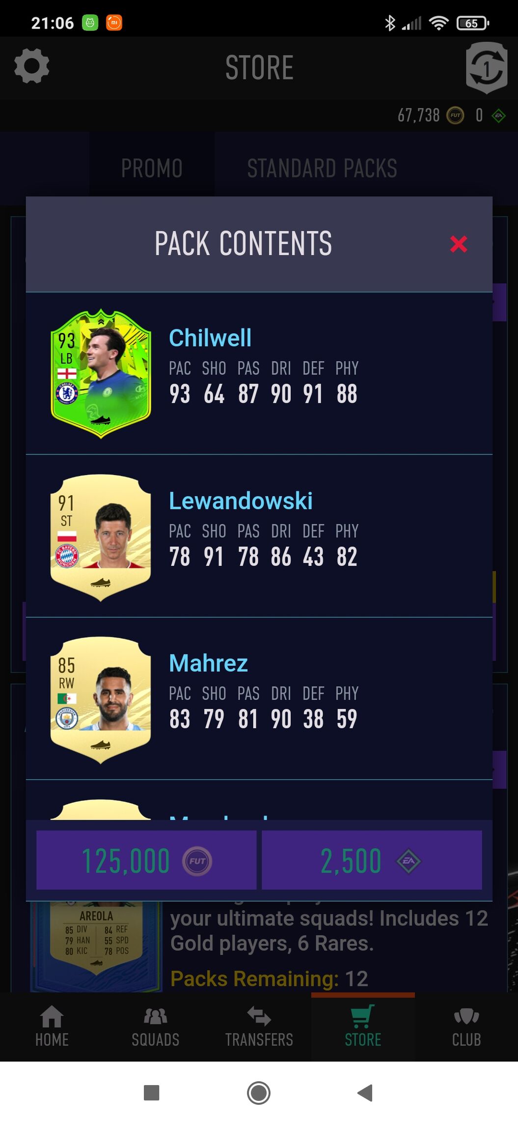Select the Lewandowski player card
The image size is (518, 1124).
coord(101,537)
